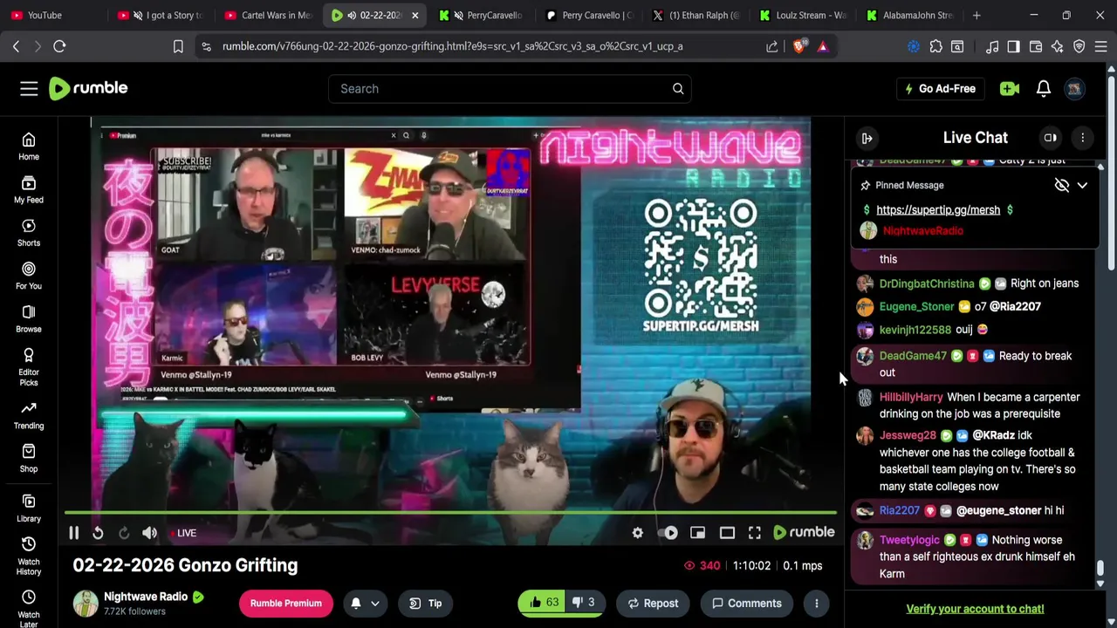Open a new browser tab

click(x=977, y=15)
